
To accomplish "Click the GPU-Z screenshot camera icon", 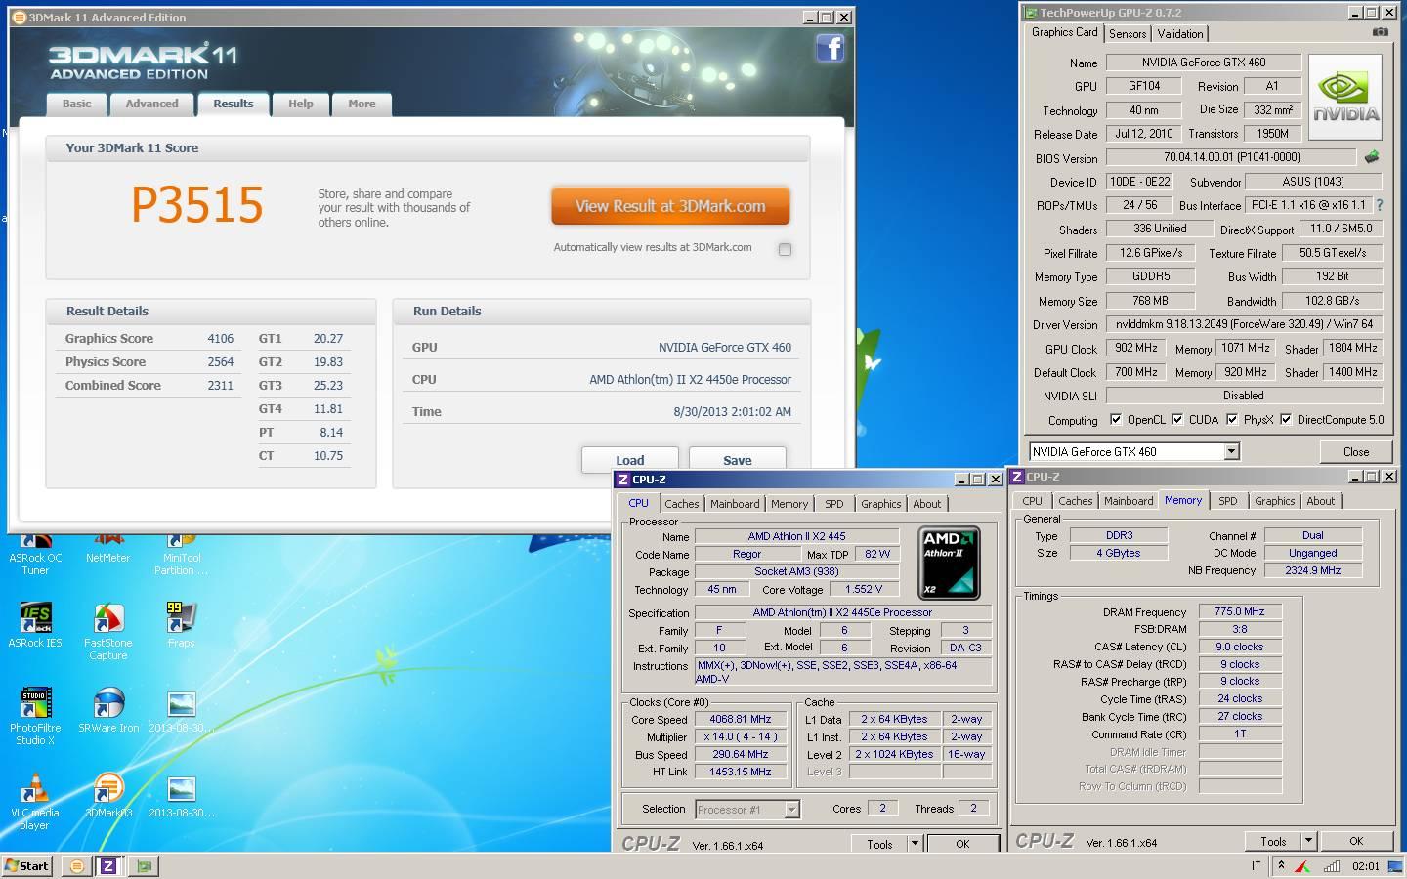I will pos(1380,32).
